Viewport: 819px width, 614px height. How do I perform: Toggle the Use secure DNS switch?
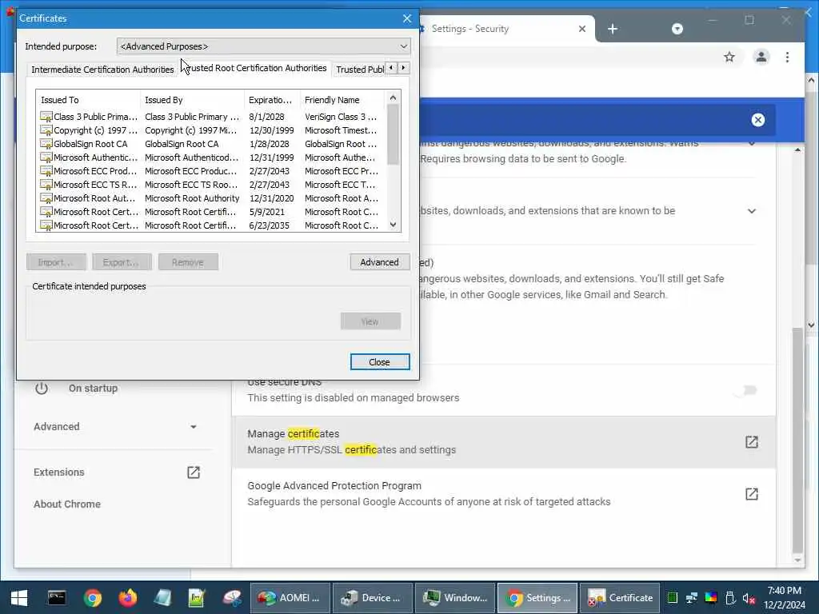(x=745, y=390)
